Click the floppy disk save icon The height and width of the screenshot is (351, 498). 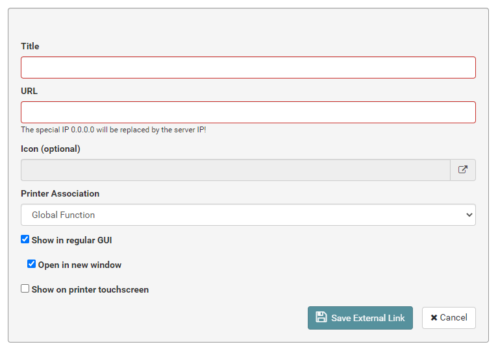pyautogui.click(x=321, y=317)
